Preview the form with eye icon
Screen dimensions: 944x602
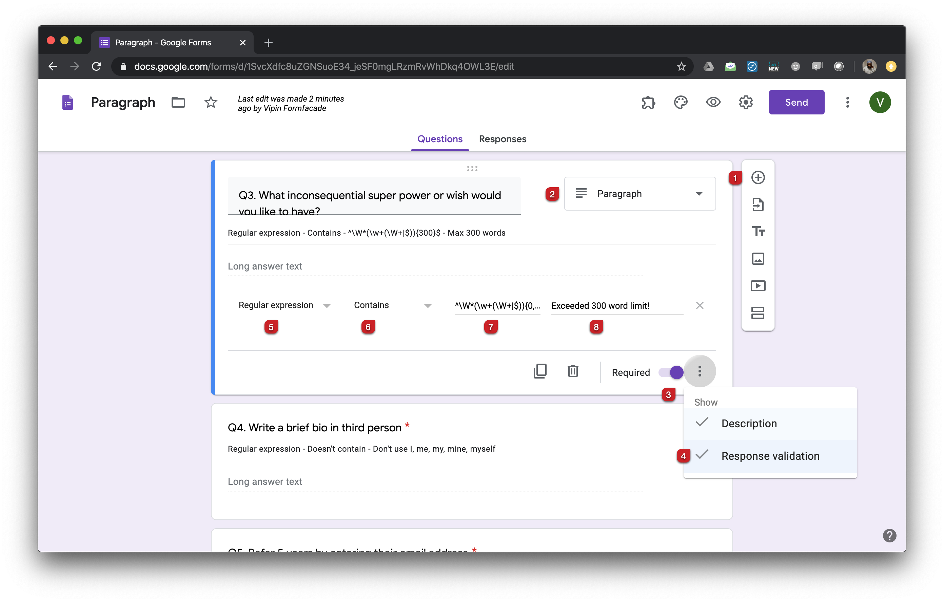[713, 102]
